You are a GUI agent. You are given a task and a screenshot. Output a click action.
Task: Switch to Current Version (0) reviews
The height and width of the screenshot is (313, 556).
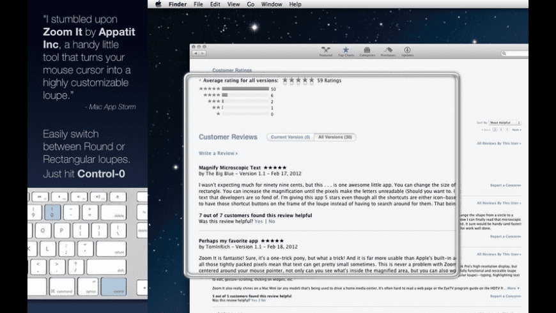point(290,137)
